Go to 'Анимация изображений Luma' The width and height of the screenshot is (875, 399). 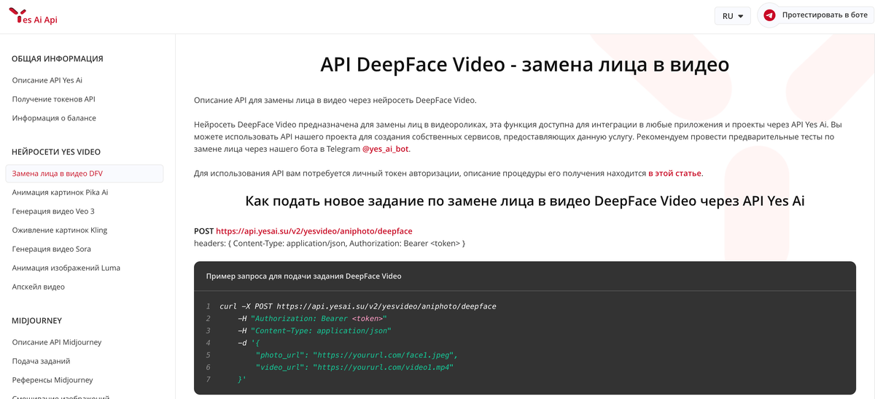click(66, 268)
